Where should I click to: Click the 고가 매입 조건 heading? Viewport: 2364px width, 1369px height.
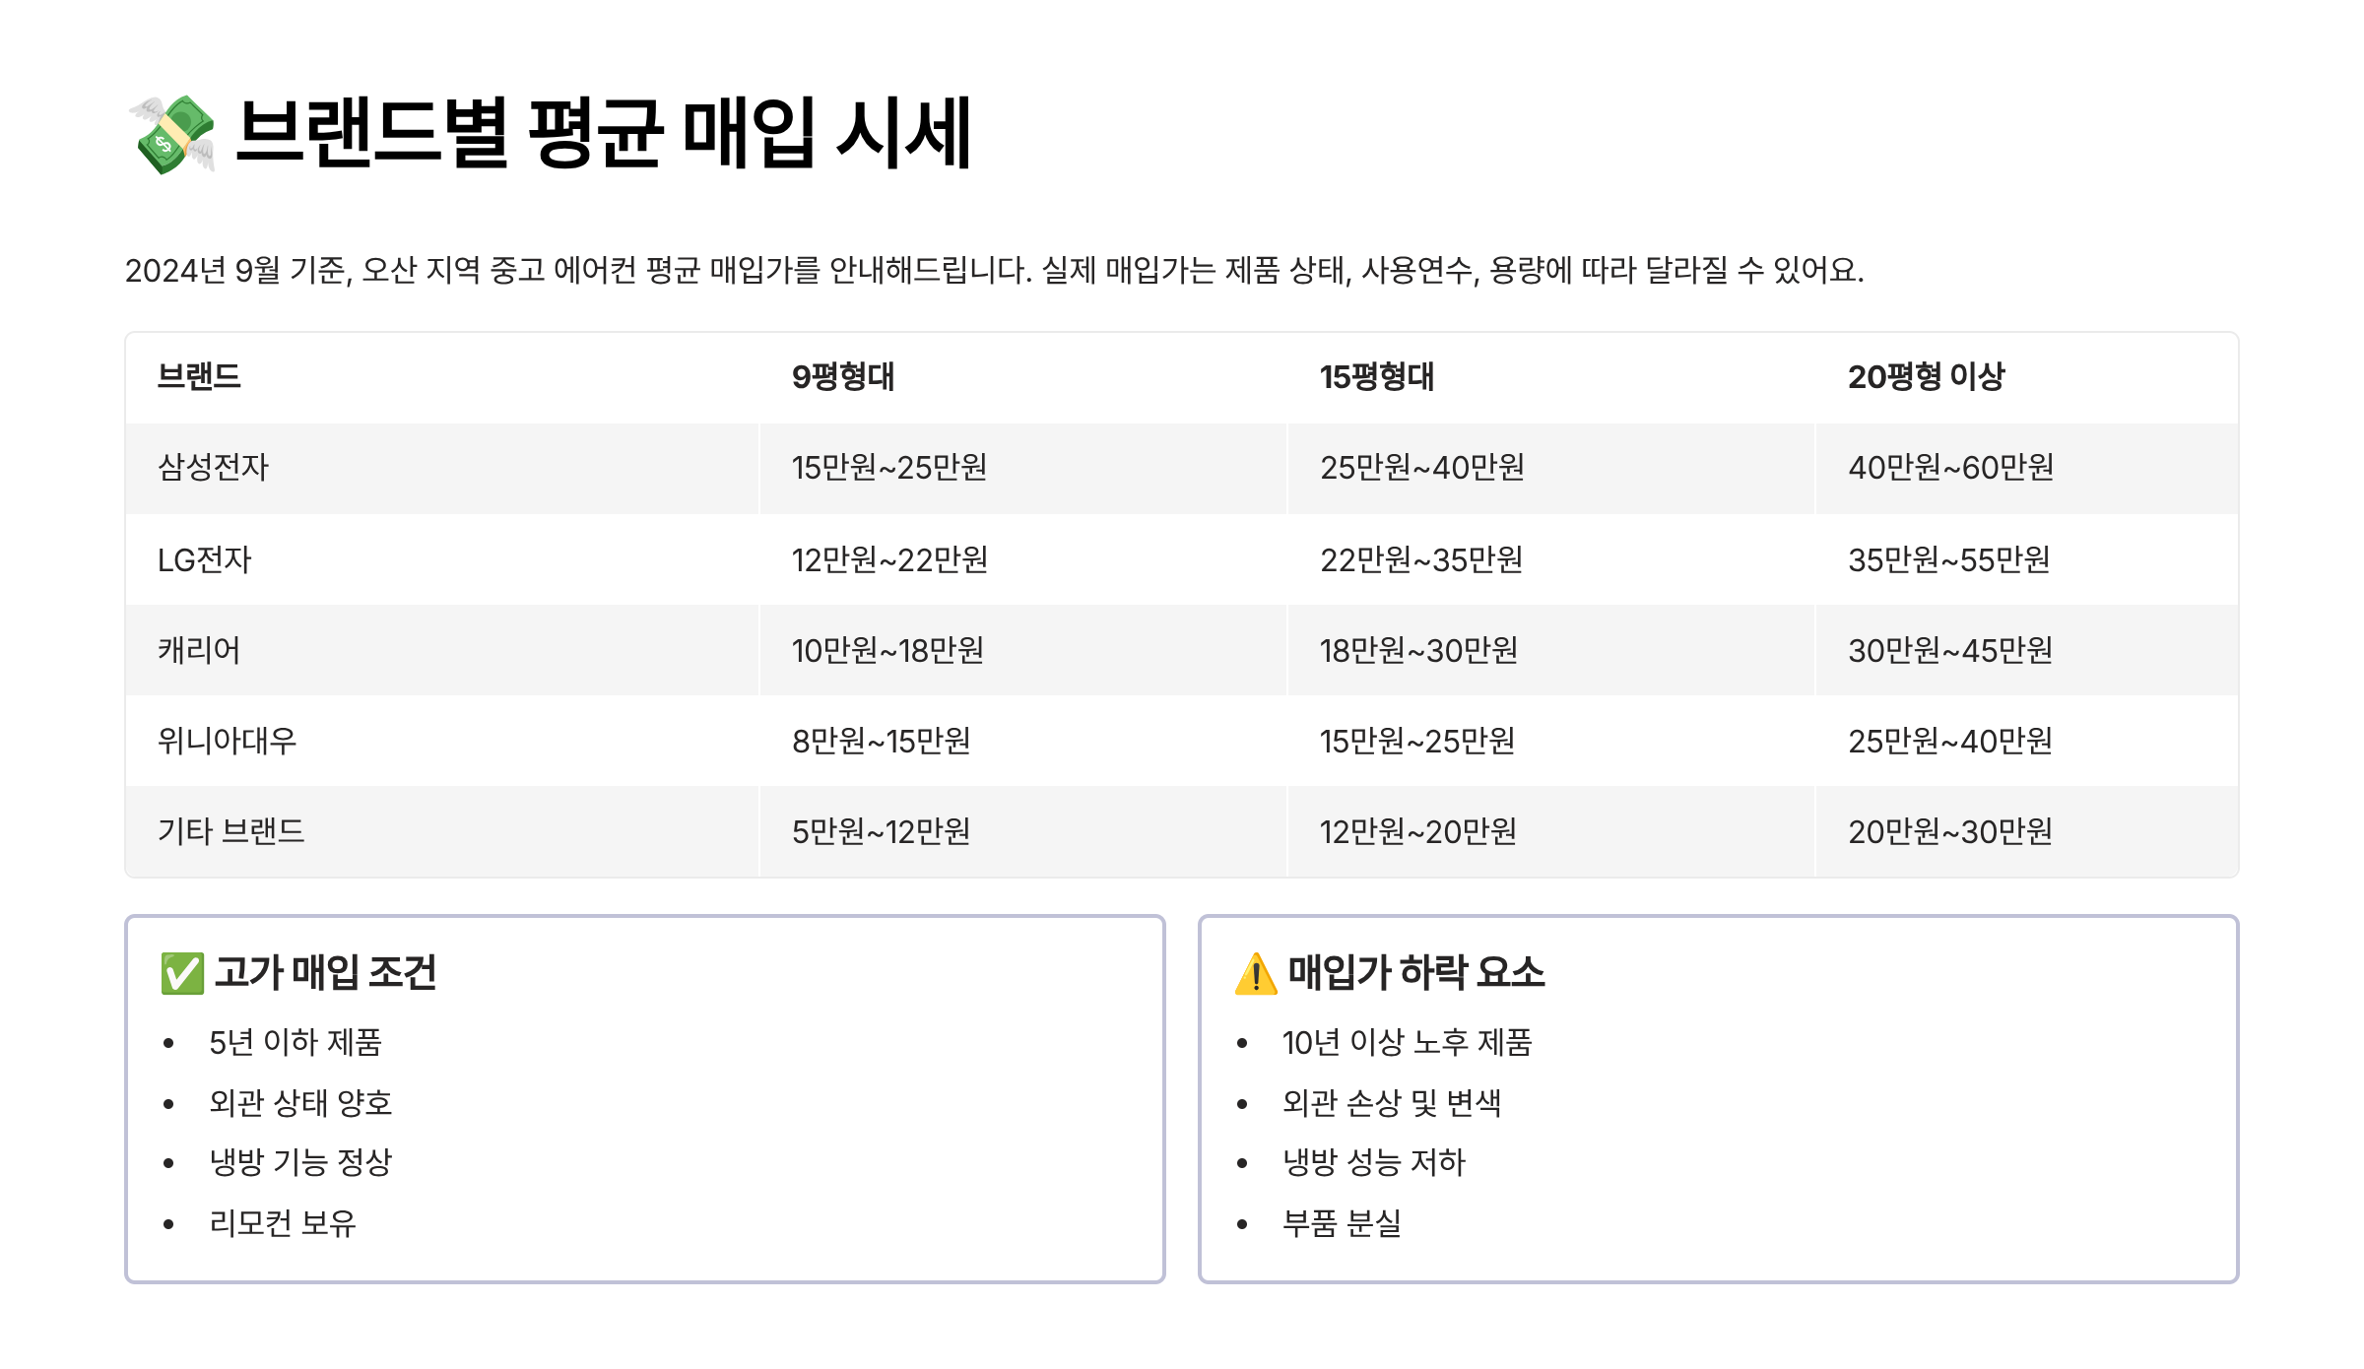point(325,973)
